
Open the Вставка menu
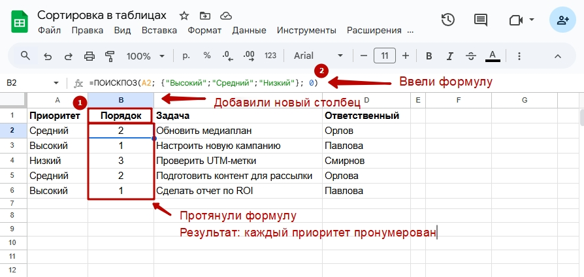(159, 30)
